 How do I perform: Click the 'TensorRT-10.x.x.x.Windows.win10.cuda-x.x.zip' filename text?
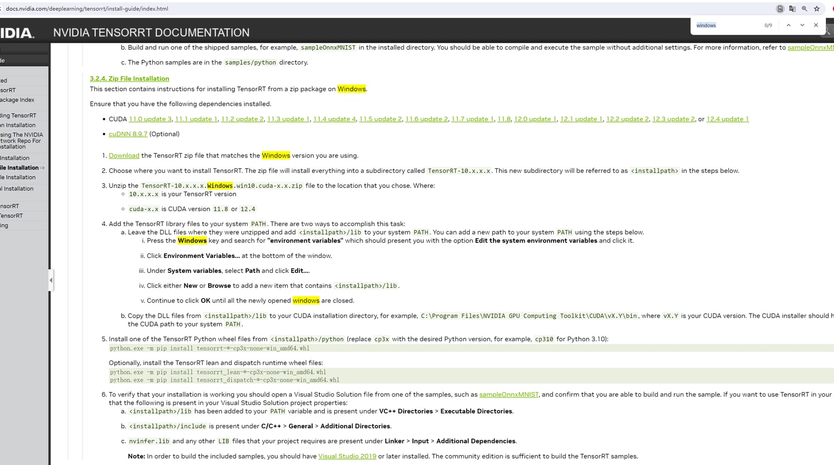[x=222, y=186]
